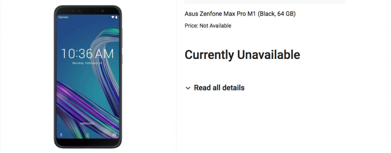Click the phone's earpiece speaker at top
This screenshot has height=153, width=391.
(88, 10)
